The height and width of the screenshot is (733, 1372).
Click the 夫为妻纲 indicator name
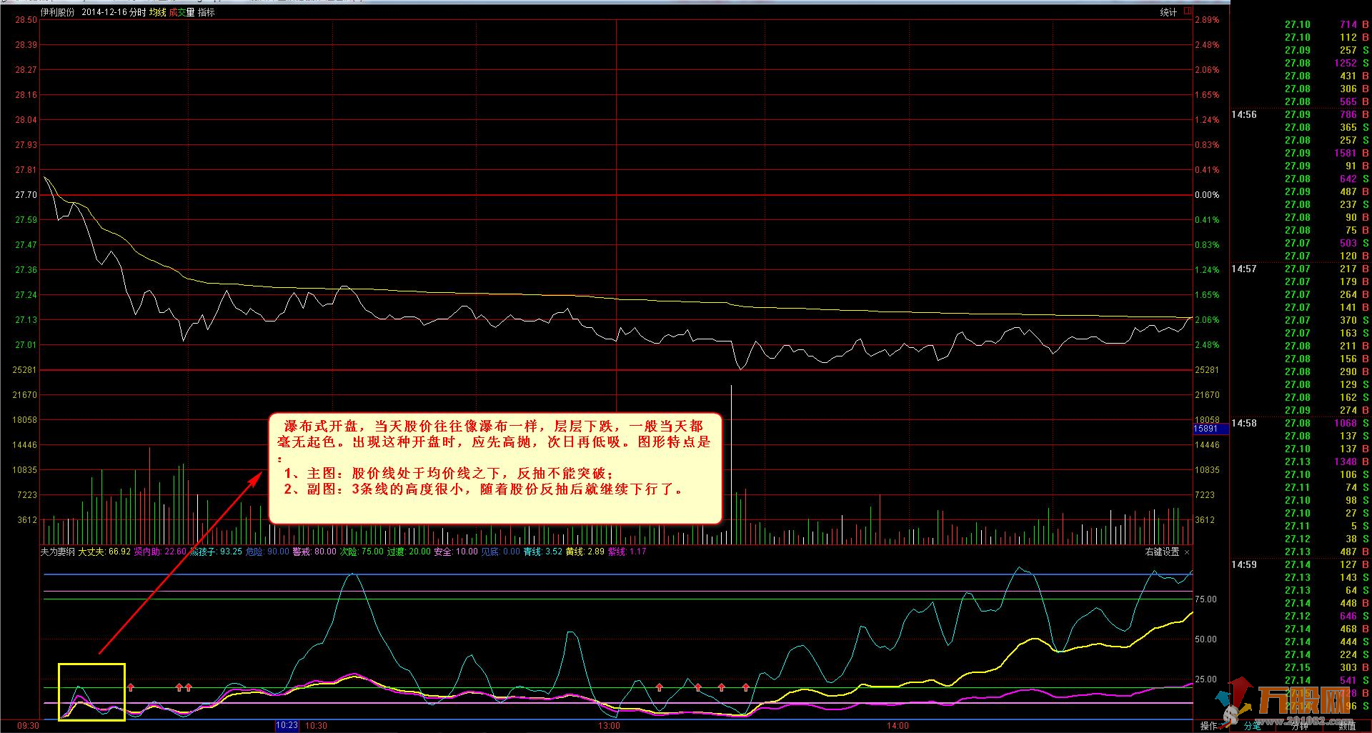[57, 552]
